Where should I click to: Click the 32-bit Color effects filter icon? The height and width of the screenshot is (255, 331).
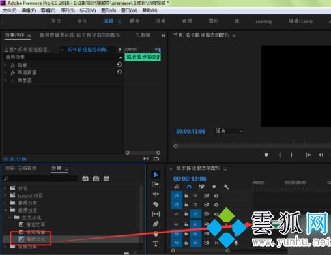tap(96, 179)
